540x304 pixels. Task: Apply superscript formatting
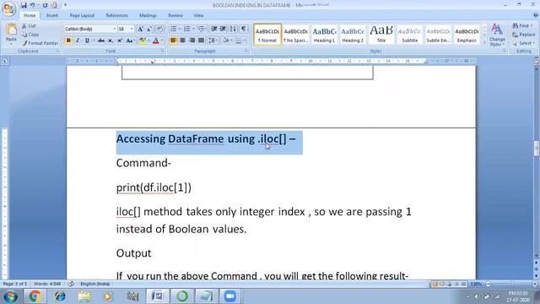pos(120,41)
